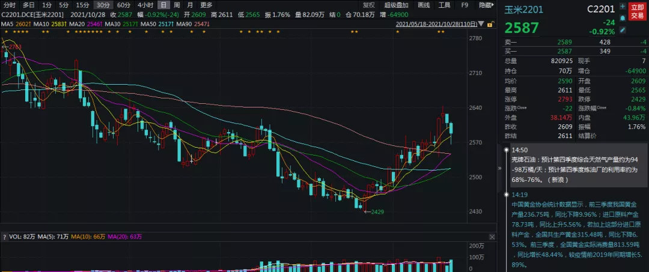Click the 涨停 limit-up price 2793

[565, 99]
